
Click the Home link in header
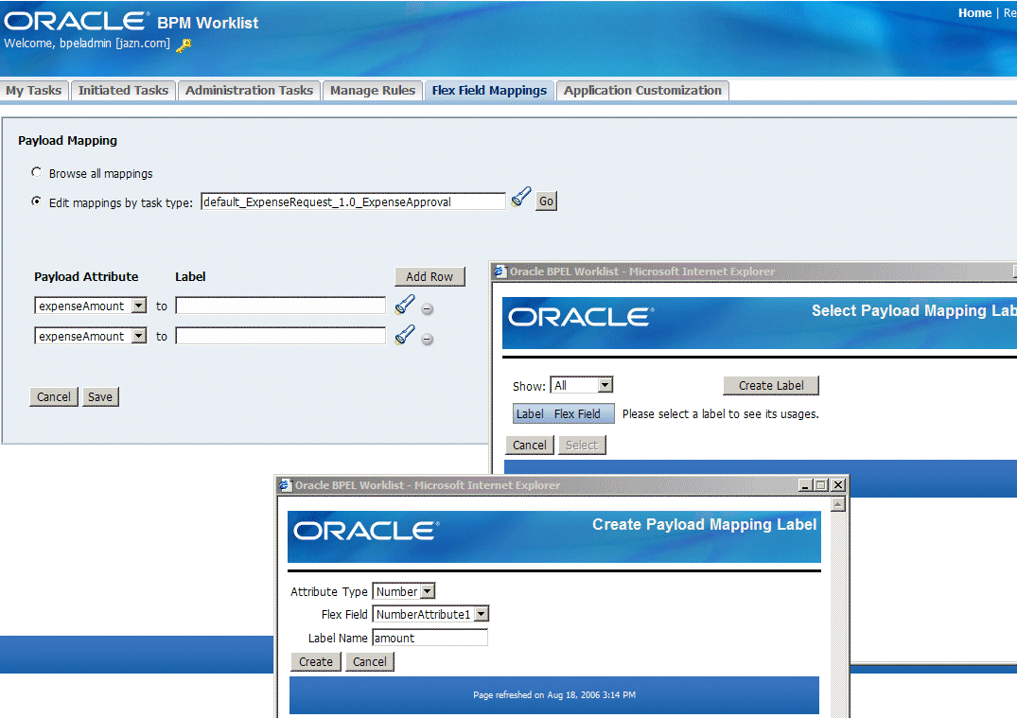[974, 13]
